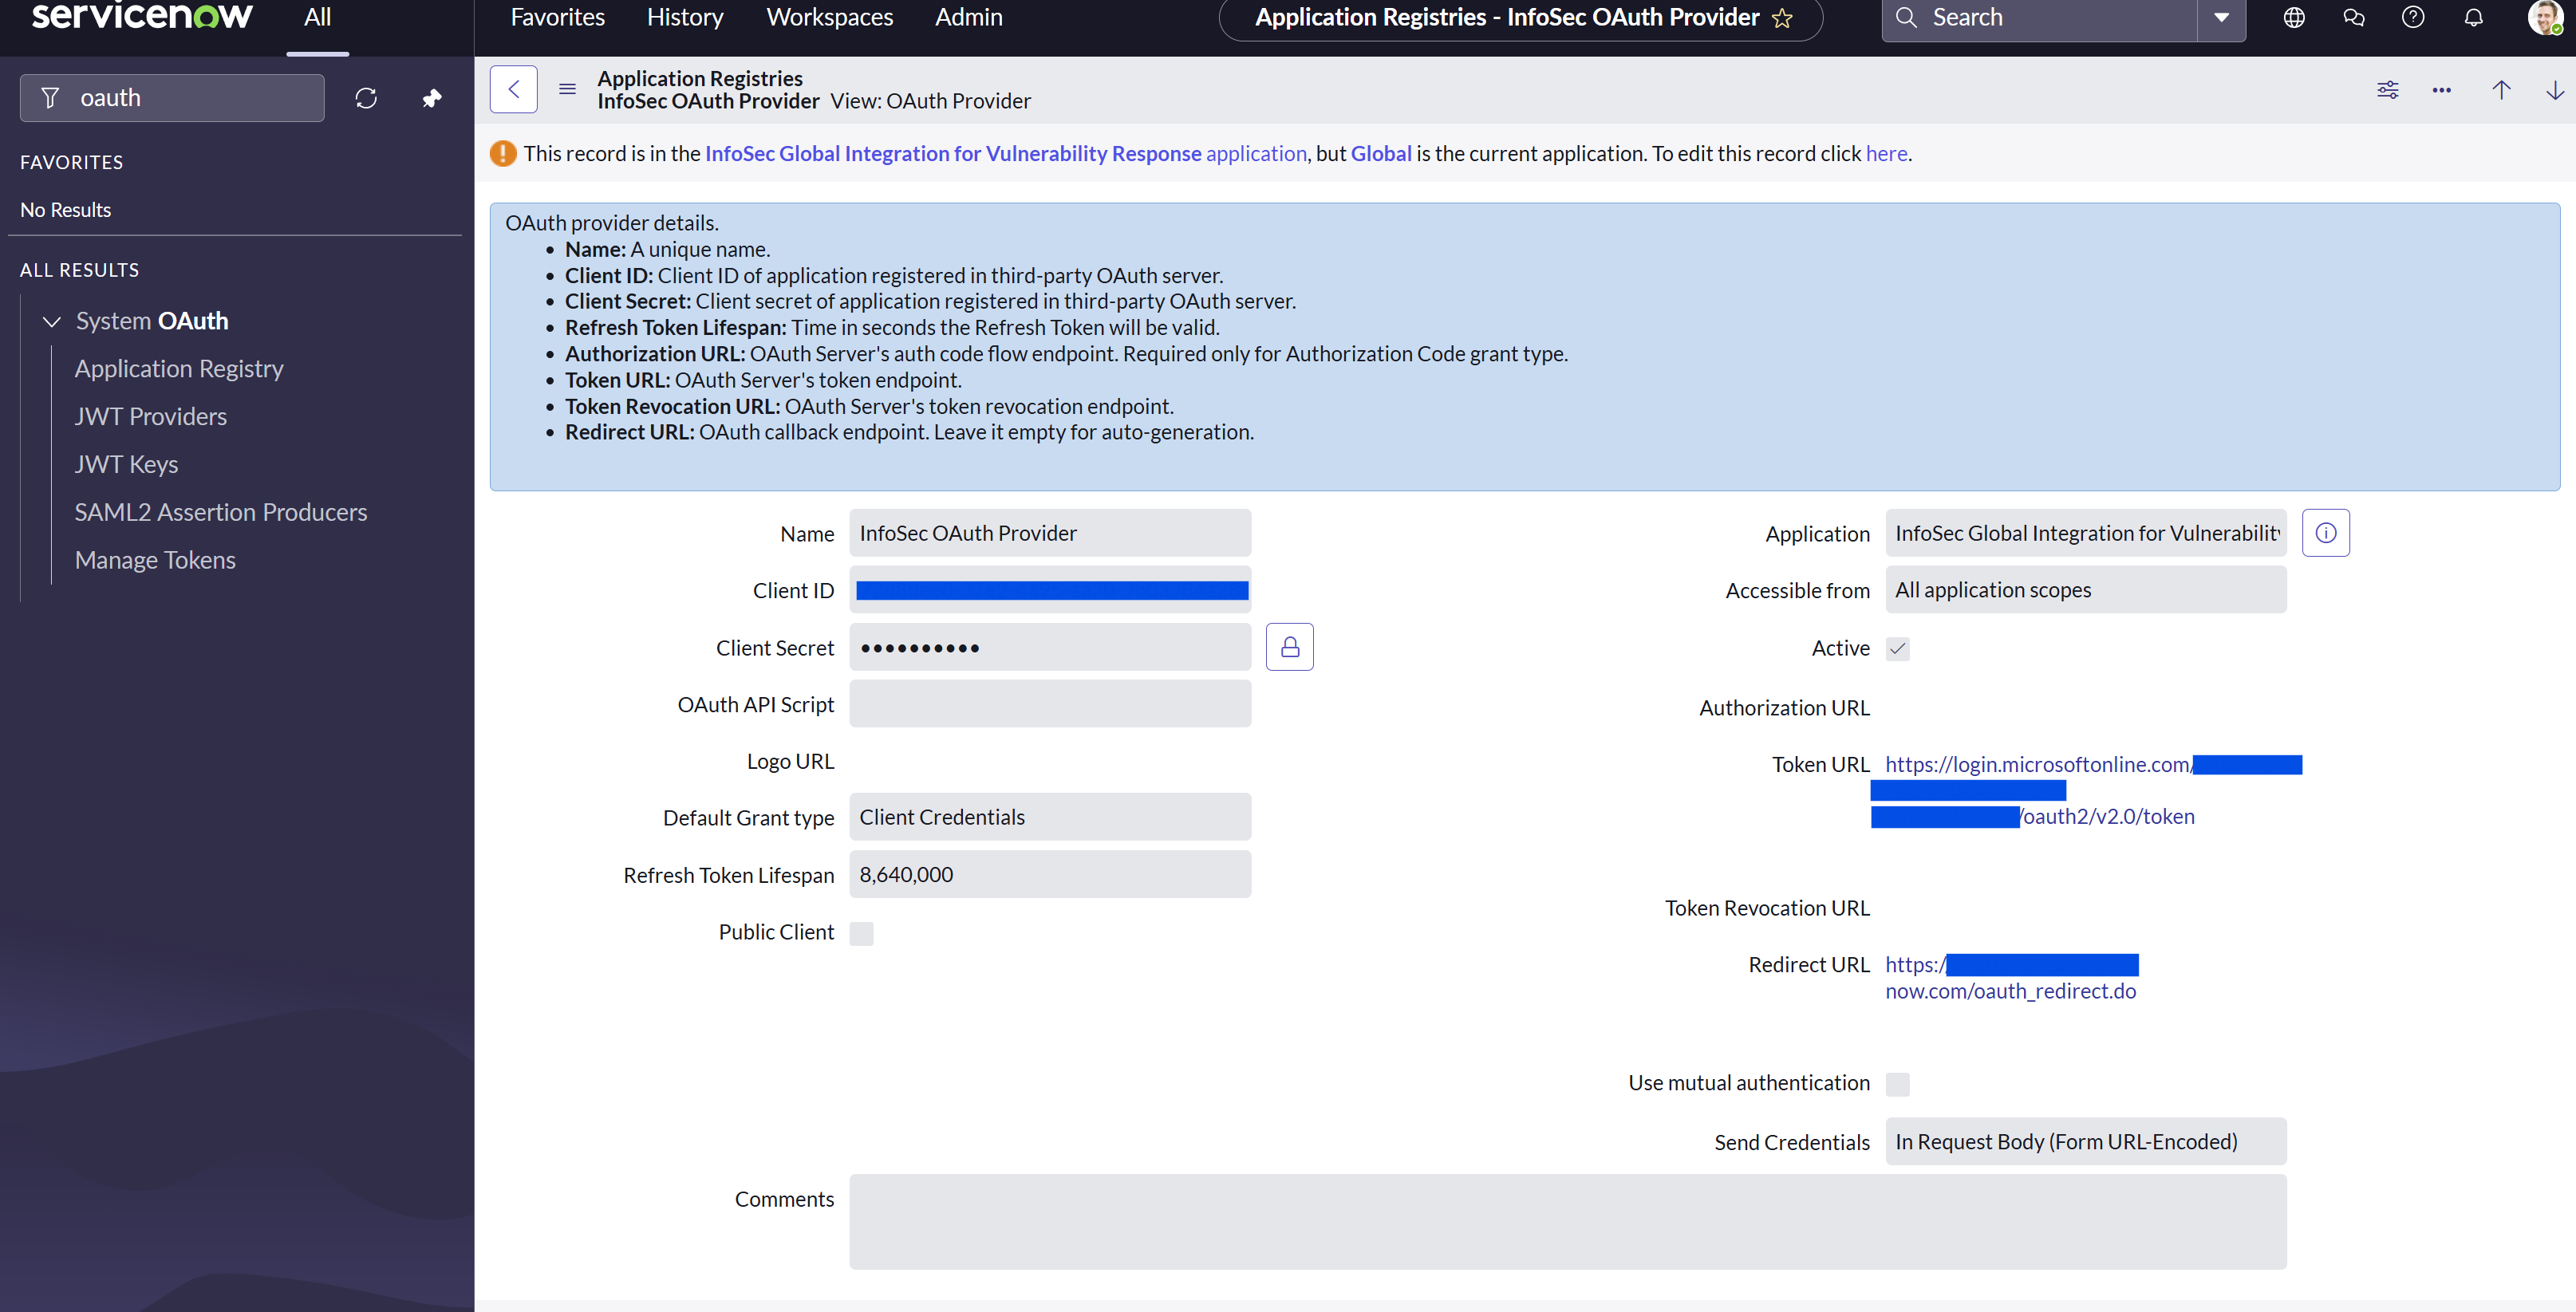Open JWT Providers module

click(x=151, y=417)
